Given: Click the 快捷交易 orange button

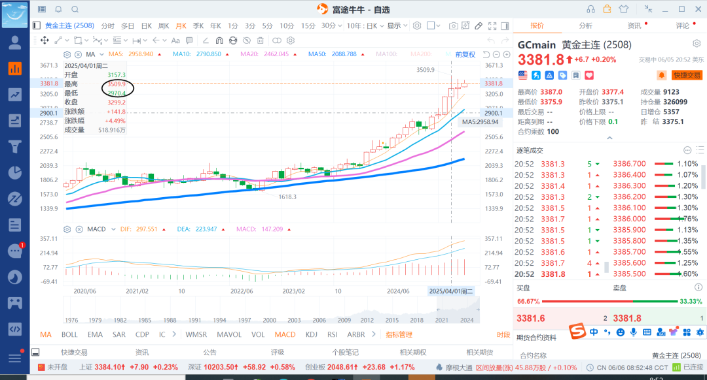Looking at the screenshot, I should click(687, 76).
